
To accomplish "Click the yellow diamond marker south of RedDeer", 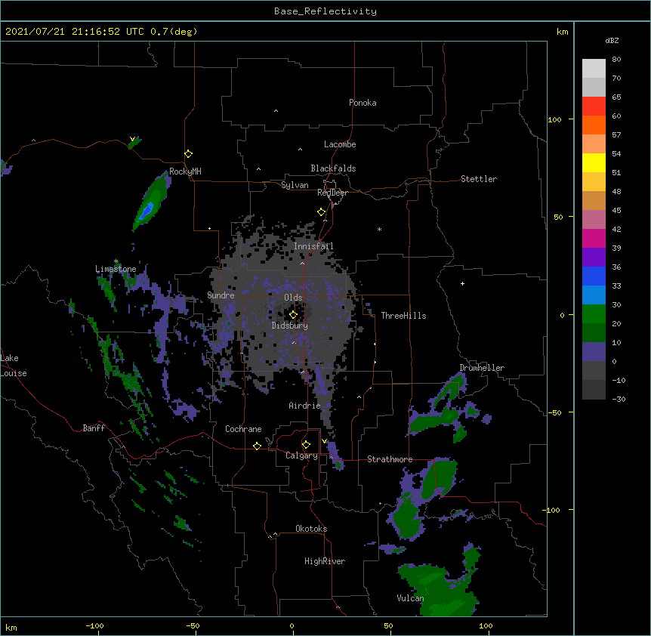I will tap(321, 212).
